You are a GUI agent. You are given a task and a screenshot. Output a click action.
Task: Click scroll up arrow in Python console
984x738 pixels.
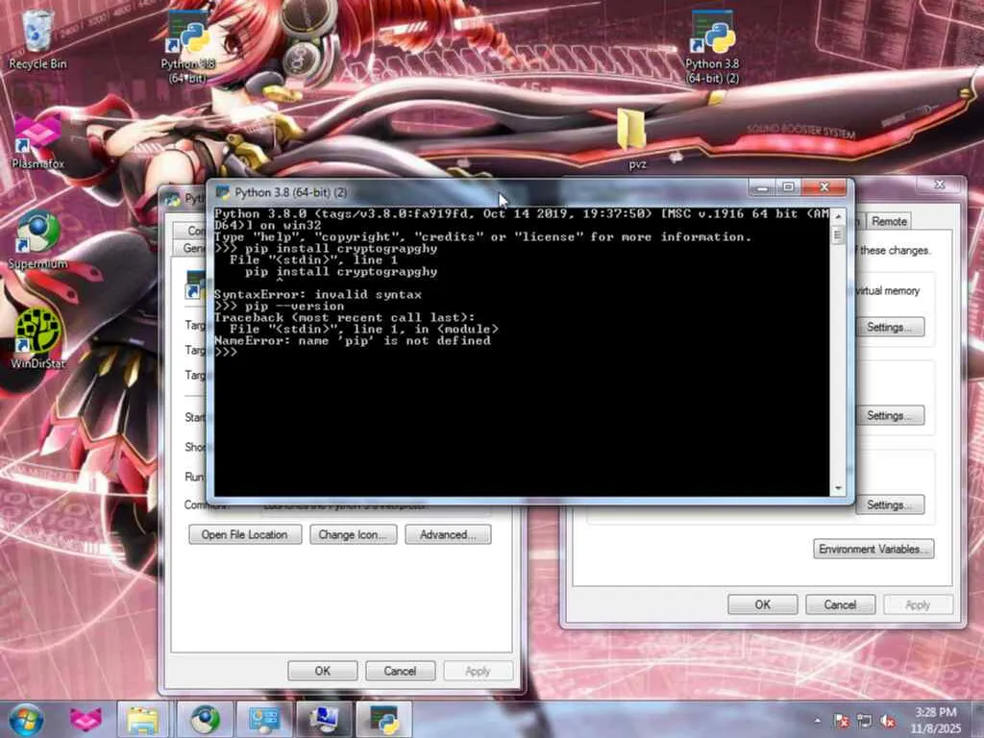838,216
